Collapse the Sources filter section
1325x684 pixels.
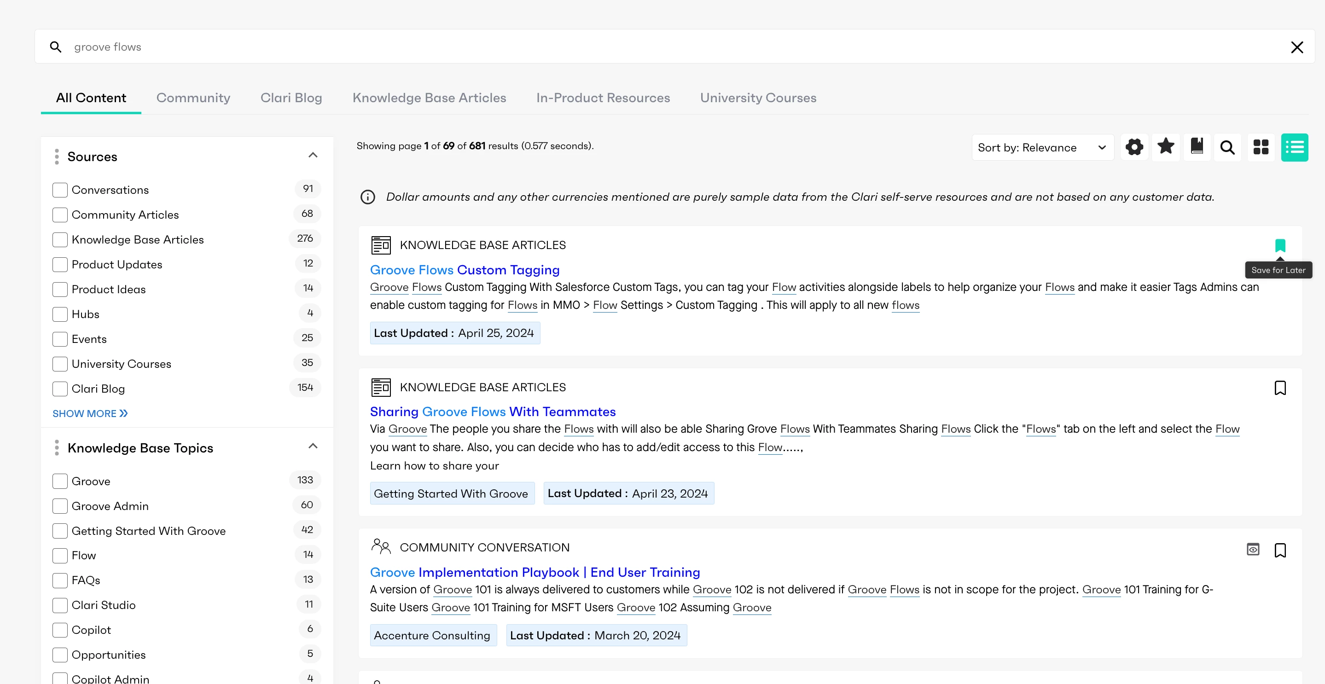(313, 155)
